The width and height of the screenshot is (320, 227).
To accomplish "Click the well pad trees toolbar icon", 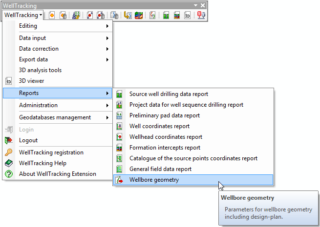I will click(76, 15).
